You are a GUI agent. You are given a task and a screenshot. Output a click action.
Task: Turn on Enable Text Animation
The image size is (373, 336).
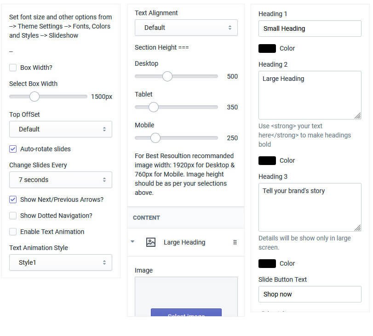pos(13,232)
